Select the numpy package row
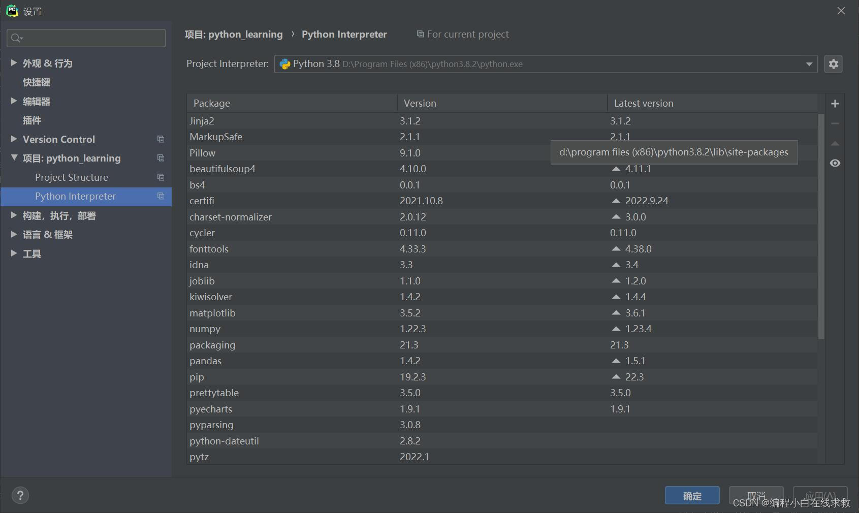Viewport: 859px width, 513px height. 502,329
